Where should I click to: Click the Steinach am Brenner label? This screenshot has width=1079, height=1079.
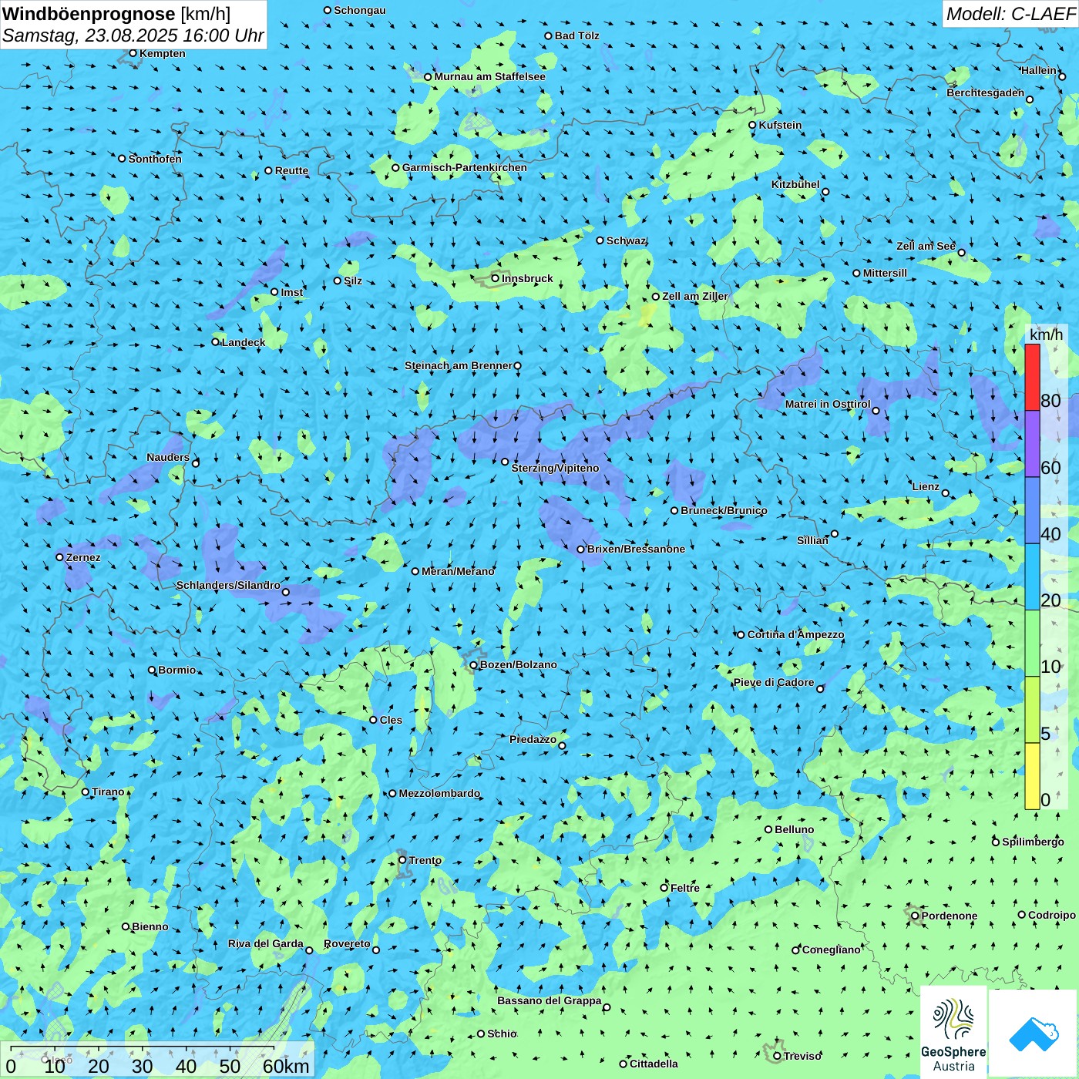(x=458, y=365)
